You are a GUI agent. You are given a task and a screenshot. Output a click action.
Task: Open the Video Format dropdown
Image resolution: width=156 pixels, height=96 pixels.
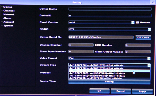(149, 58)
